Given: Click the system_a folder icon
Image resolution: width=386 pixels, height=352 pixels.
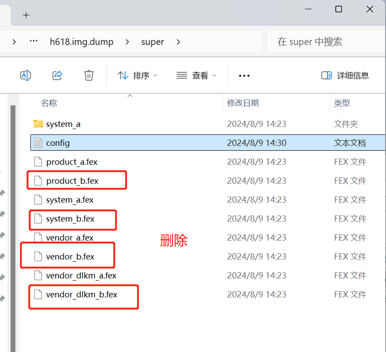Looking at the screenshot, I should pos(38,124).
